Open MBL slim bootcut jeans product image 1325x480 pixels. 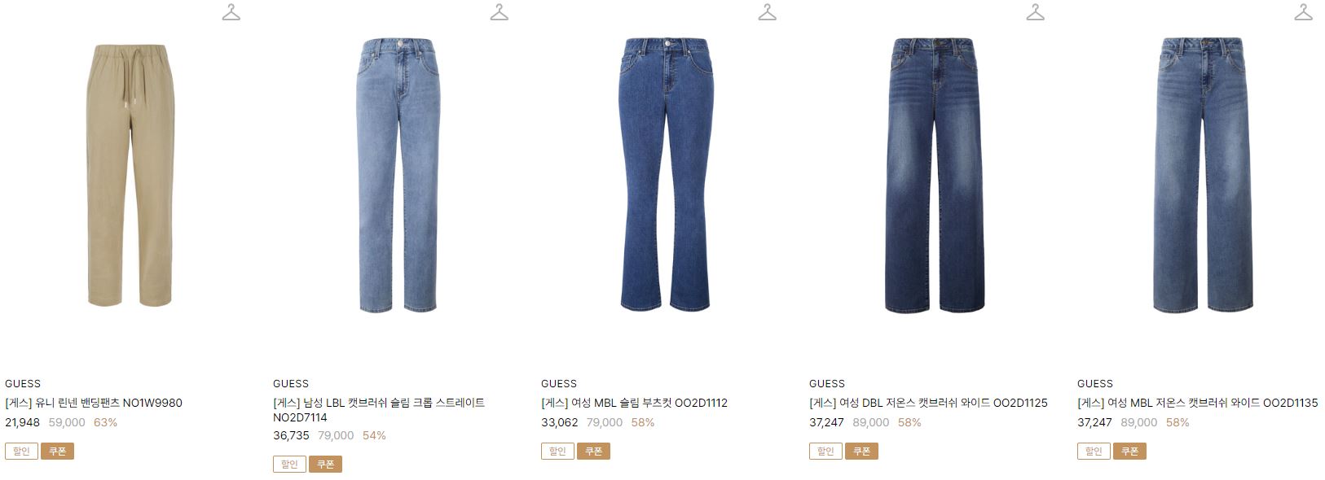[667, 175]
